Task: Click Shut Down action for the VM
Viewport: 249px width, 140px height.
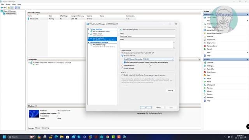Action: [211, 72]
